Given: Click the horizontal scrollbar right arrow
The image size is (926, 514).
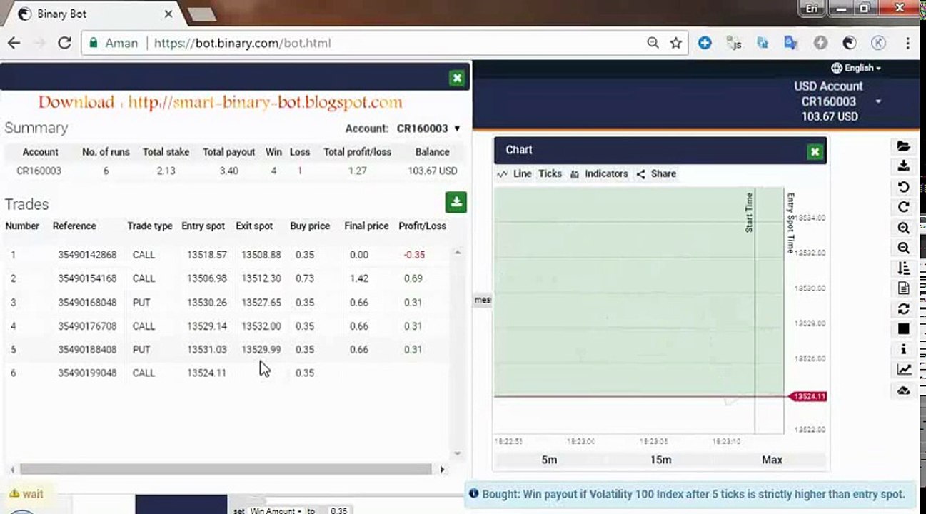Looking at the screenshot, I should [x=442, y=469].
